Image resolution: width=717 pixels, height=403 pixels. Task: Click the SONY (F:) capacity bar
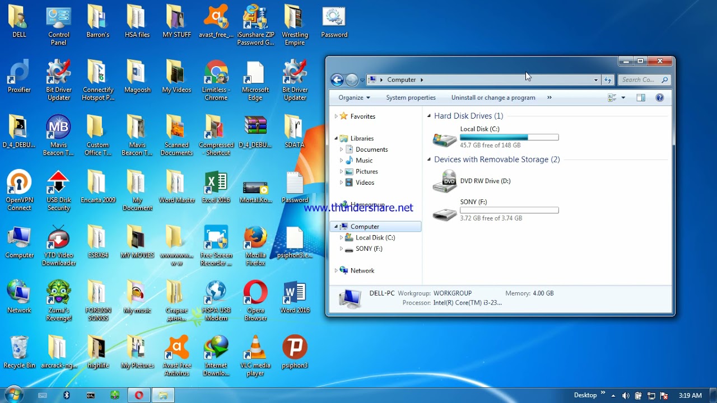tap(509, 210)
